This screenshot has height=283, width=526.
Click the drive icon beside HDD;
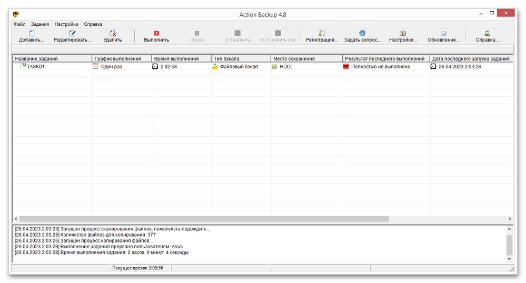(x=274, y=66)
